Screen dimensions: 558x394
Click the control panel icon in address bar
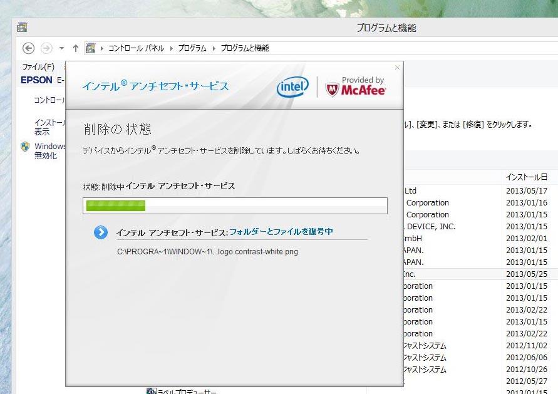pyautogui.click(x=90, y=48)
